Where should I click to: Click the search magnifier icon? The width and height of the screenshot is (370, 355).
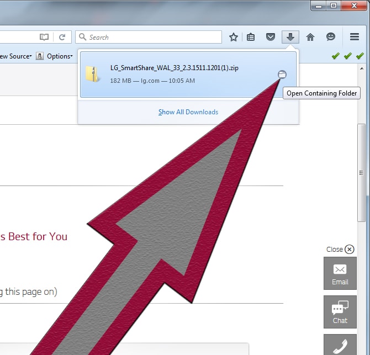(82, 37)
